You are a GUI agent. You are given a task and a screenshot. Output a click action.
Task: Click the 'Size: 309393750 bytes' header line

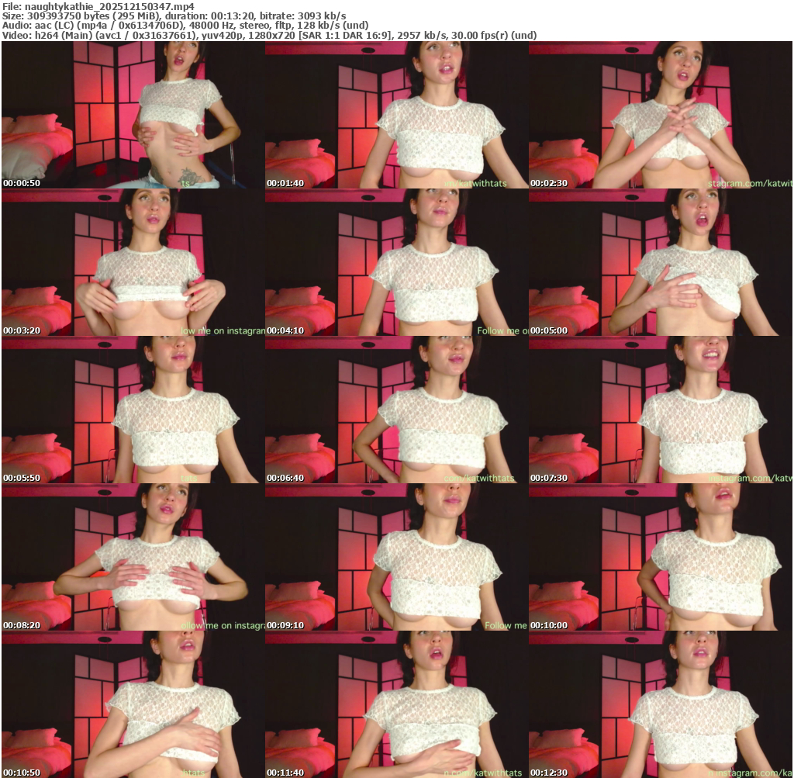pyautogui.click(x=174, y=16)
